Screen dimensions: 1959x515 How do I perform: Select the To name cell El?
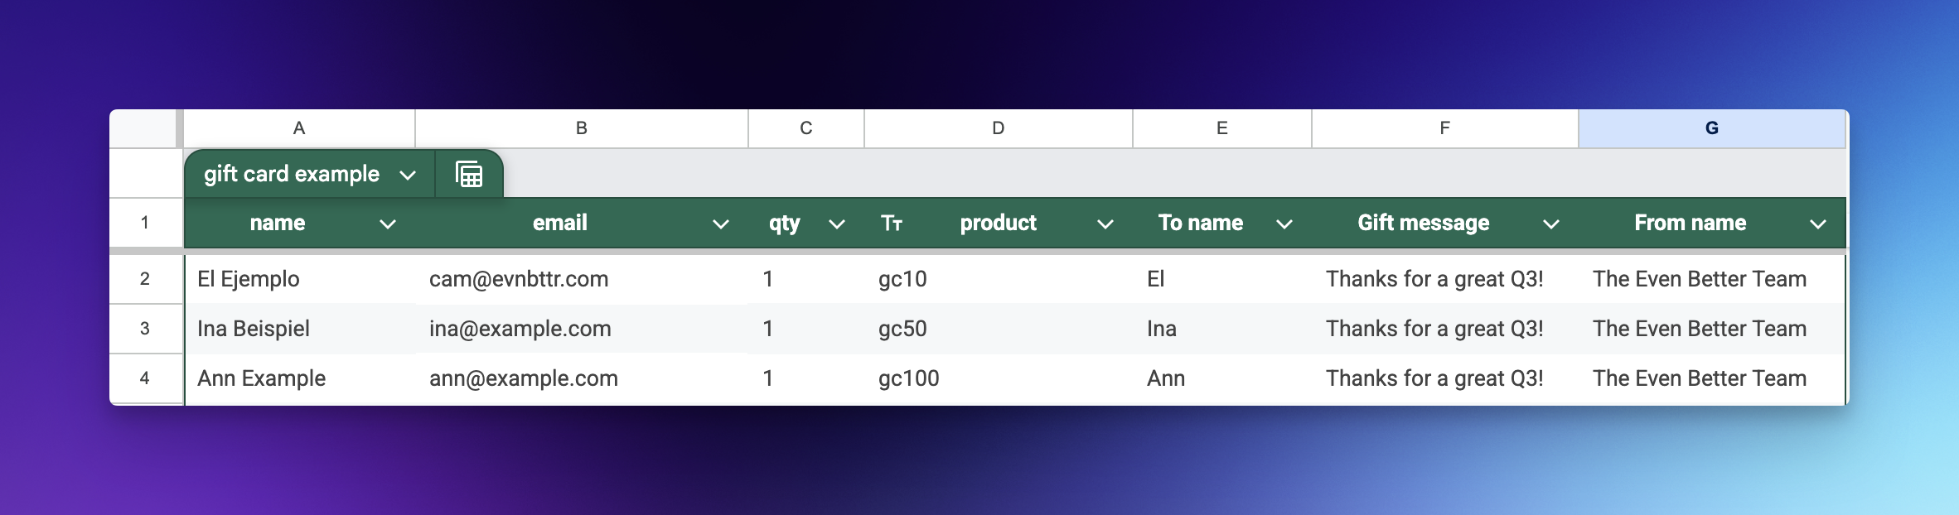pyautogui.click(x=1222, y=279)
